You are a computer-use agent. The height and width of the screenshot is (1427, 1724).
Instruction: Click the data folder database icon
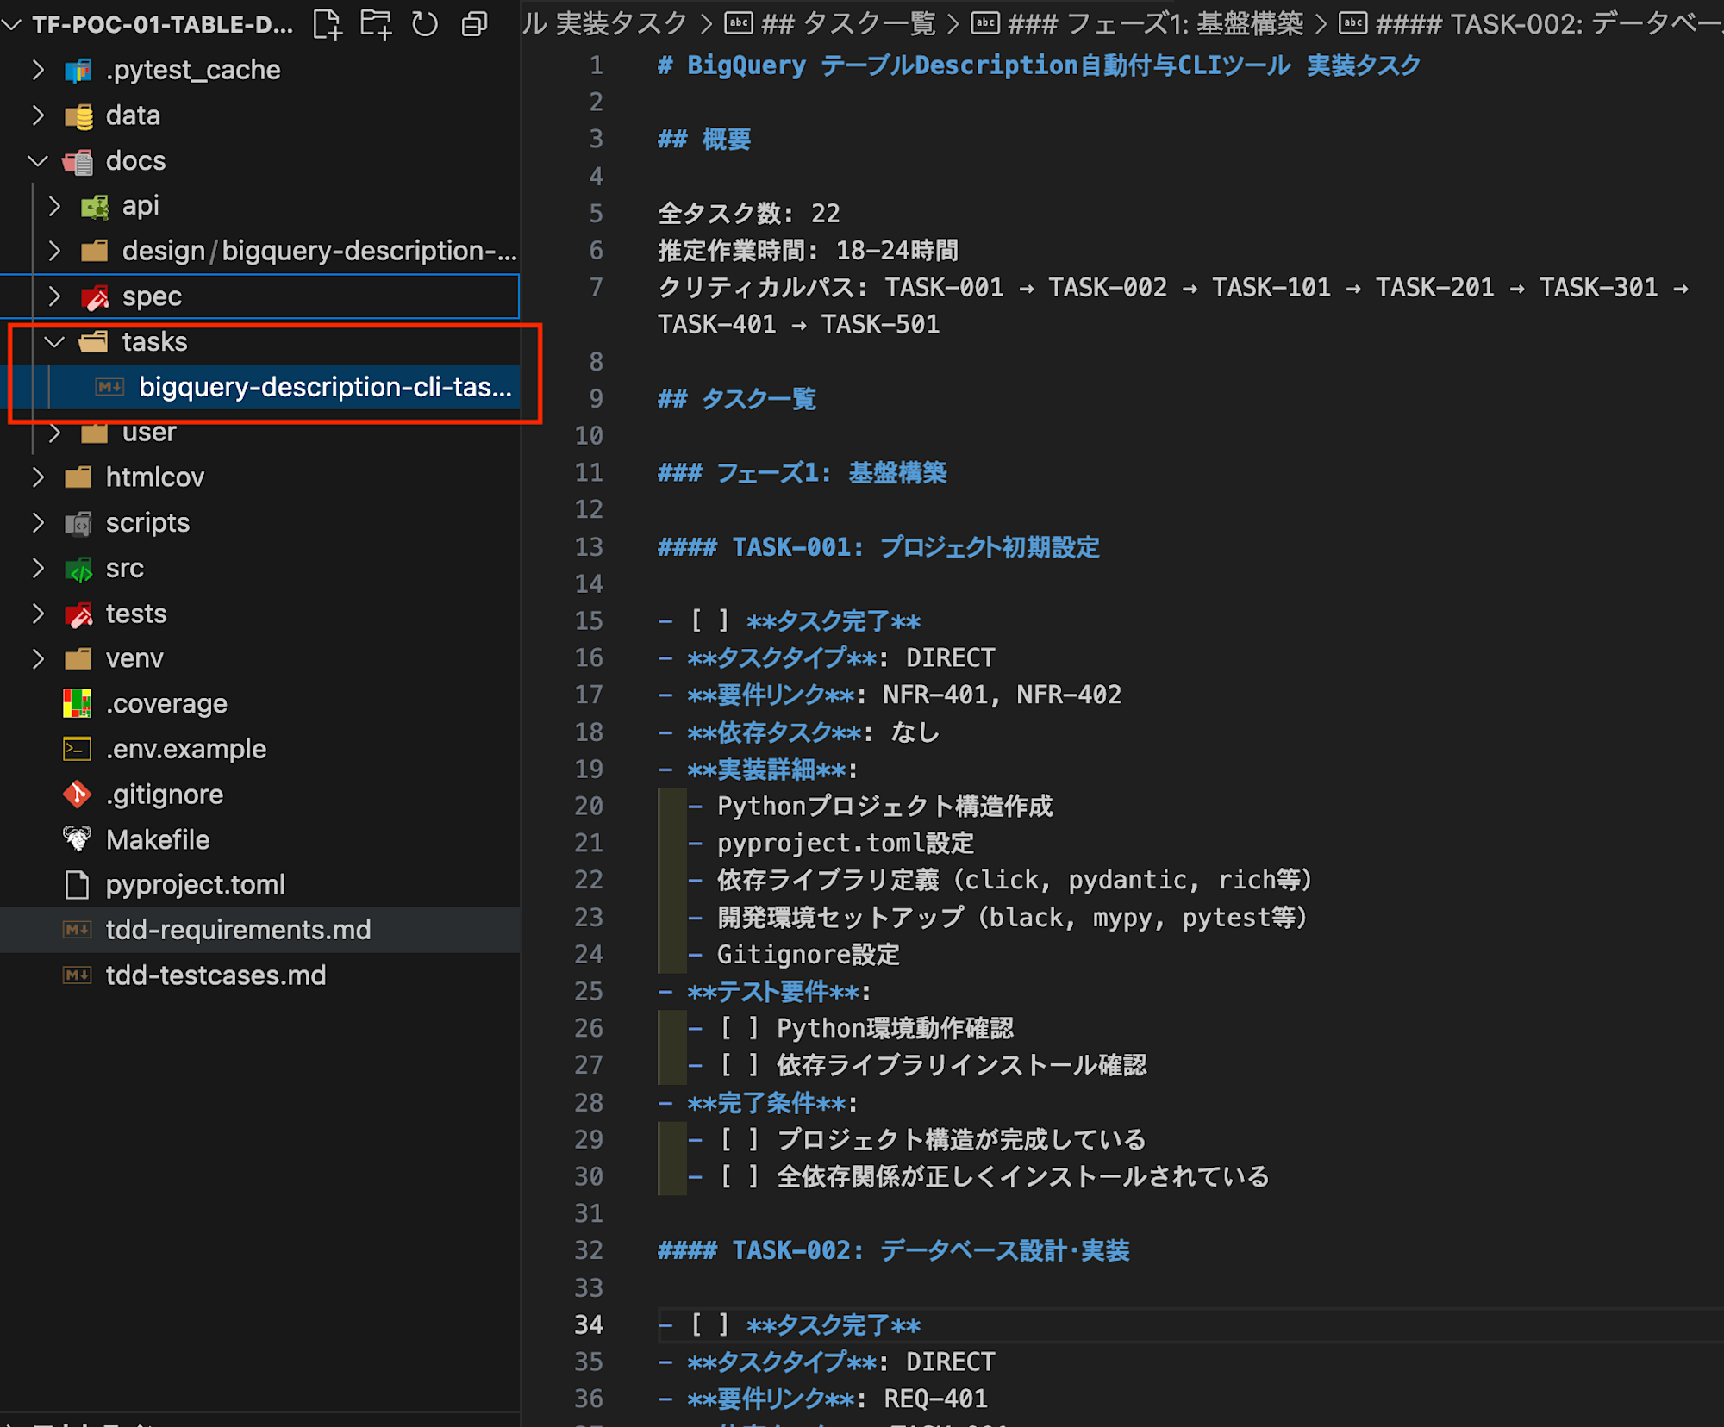[78, 115]
